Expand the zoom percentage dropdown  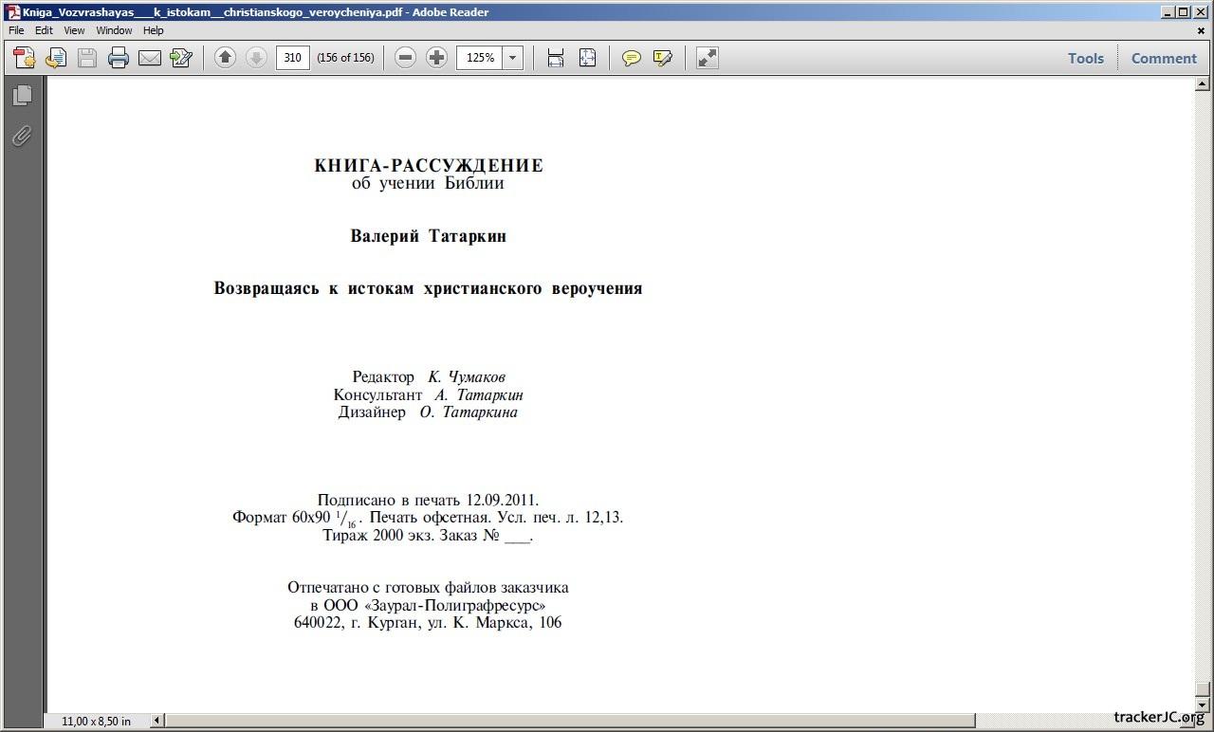point(513,58)
